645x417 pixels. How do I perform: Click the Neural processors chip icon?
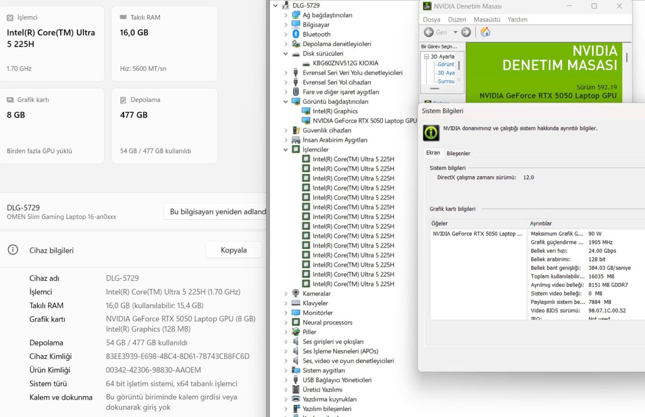296,322
